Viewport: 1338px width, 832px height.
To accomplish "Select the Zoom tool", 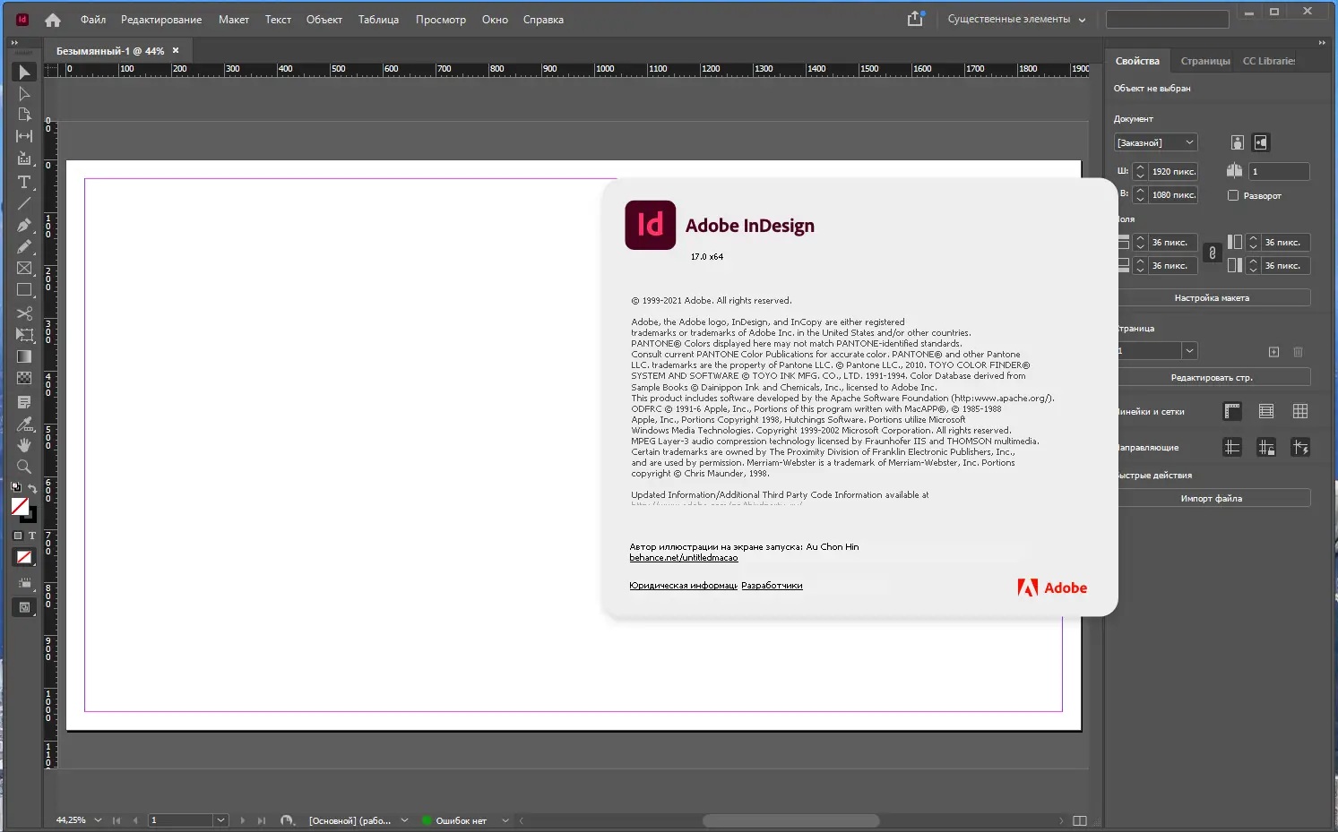I will 24,467.
